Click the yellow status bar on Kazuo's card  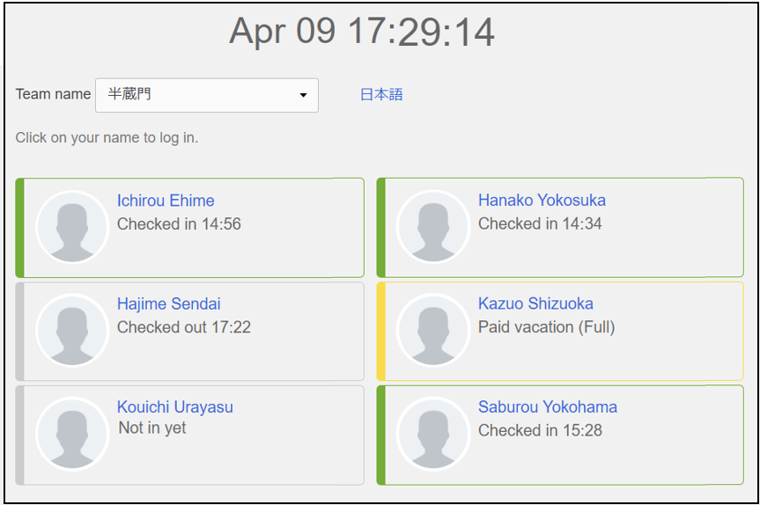pyautogui.click(x=381, y=331)
